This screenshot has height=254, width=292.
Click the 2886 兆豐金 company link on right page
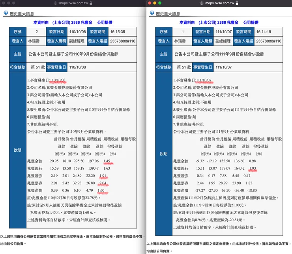228,22
